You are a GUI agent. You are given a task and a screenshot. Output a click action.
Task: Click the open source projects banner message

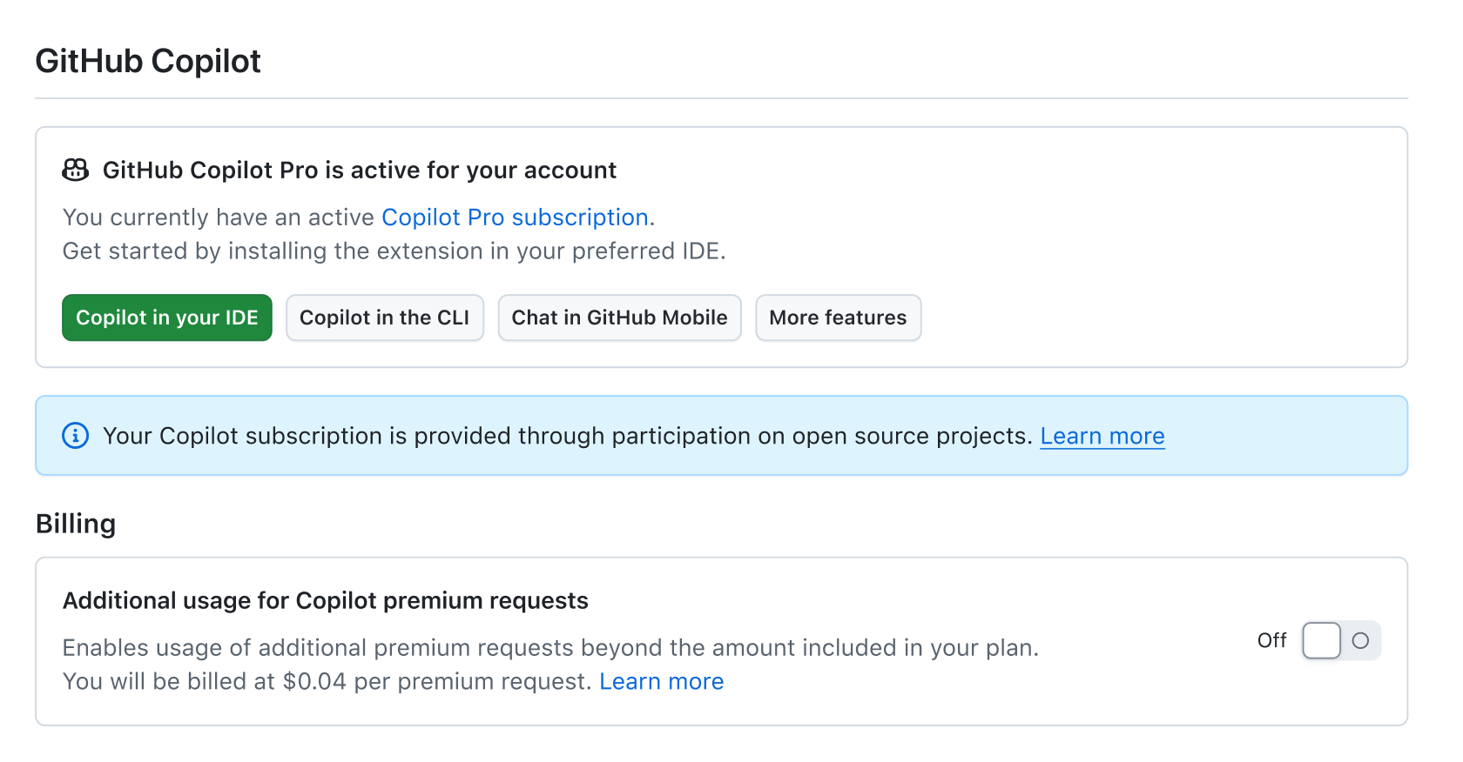point(567,436)
